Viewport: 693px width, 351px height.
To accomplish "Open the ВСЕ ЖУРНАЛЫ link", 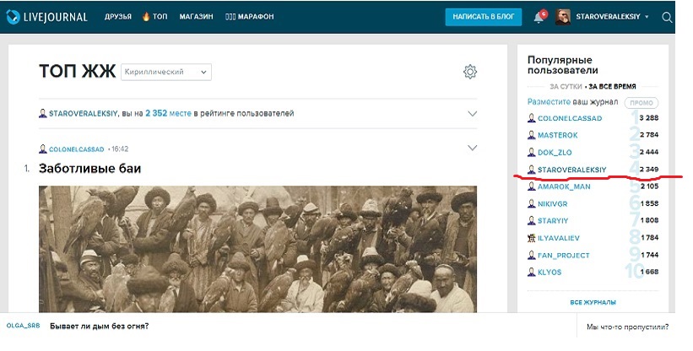I will point(593,302).
